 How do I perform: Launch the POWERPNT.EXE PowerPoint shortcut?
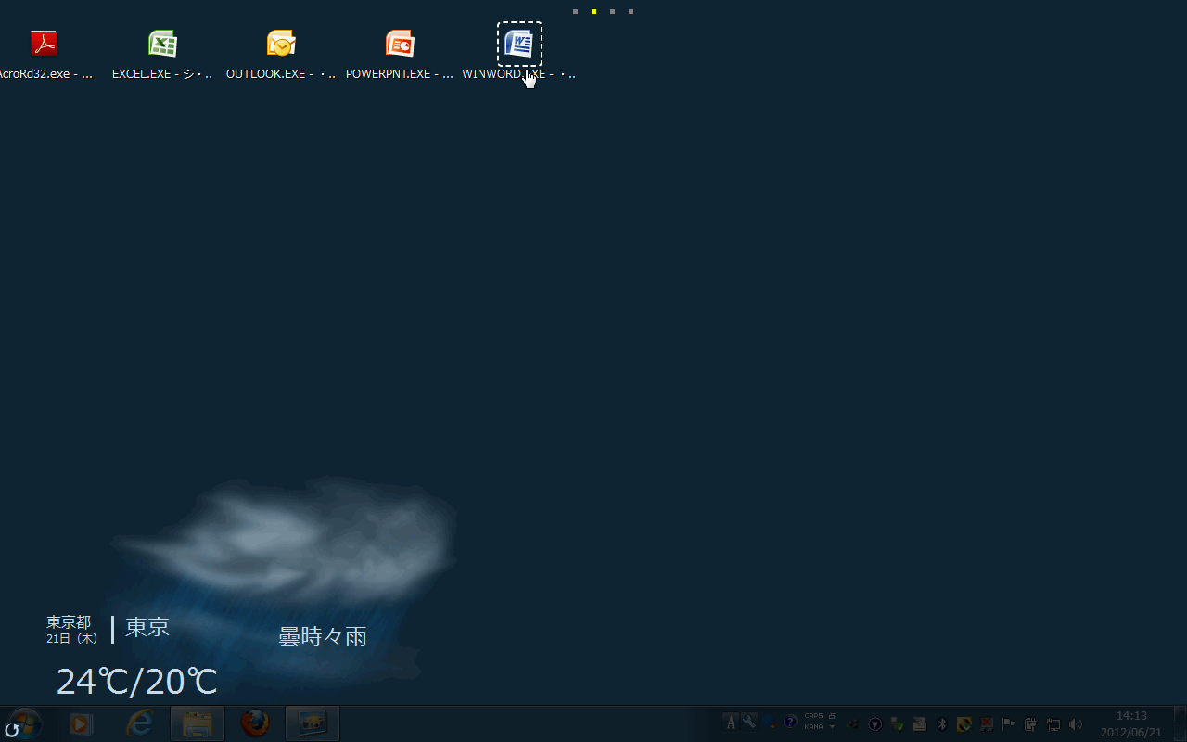pyautogui.click(x=400, y=44)
